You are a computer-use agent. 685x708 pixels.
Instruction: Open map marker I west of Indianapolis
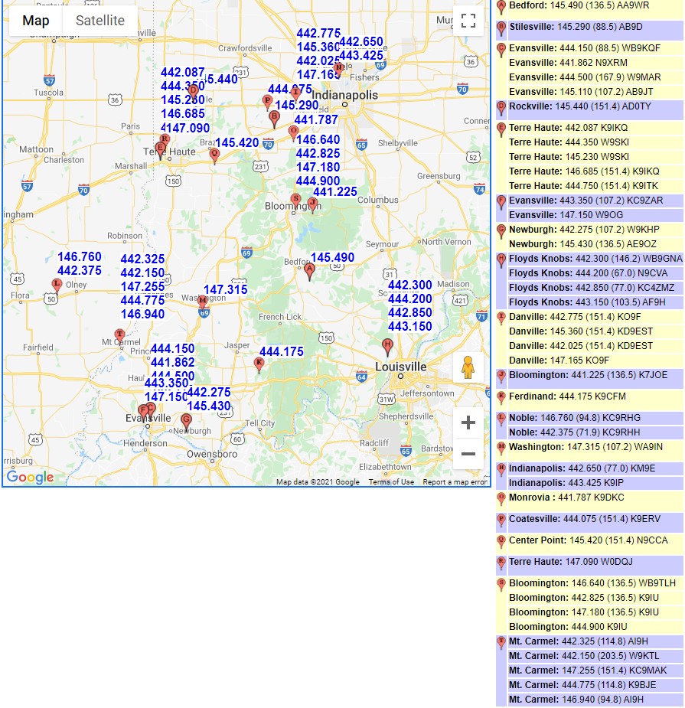295,94
